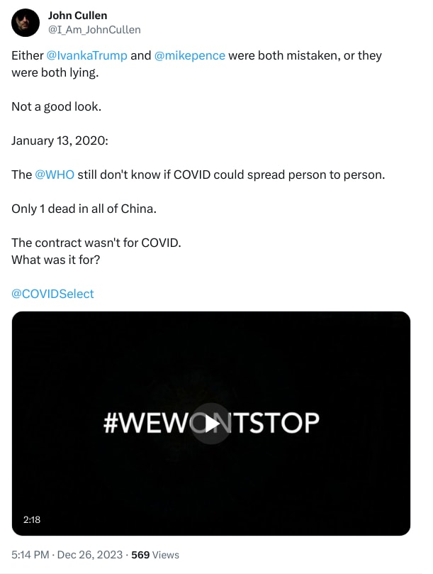Open the @mikepence mention

click(190, 55)
